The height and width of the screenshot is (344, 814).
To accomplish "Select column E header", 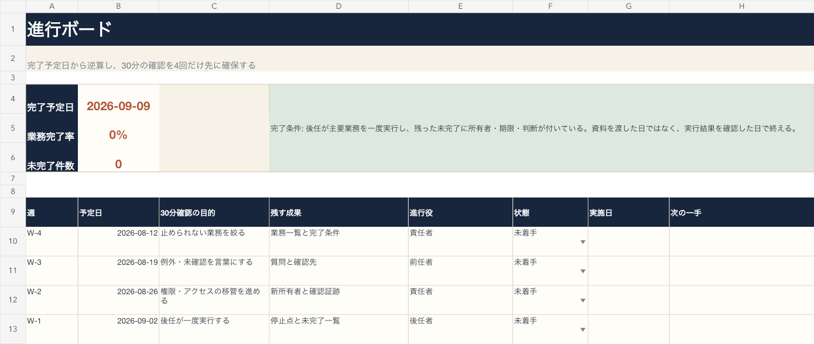I will [x=461, y=6].
